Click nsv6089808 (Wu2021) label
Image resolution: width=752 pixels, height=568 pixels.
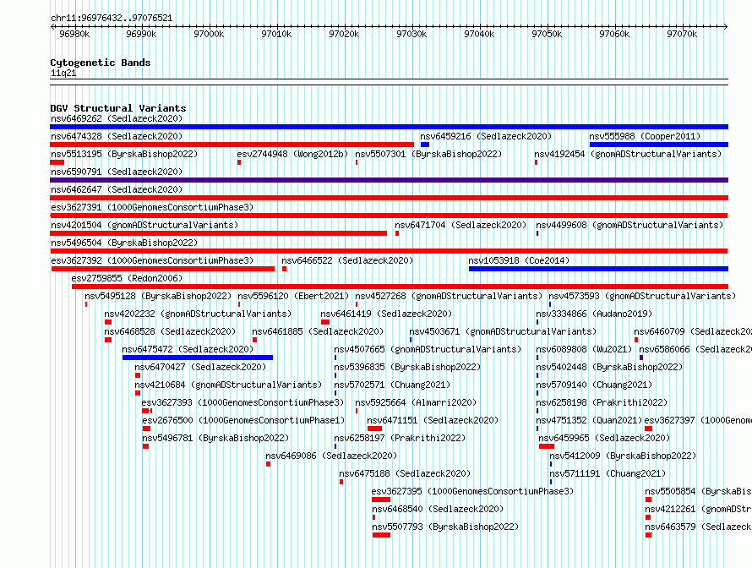(584, 349)
